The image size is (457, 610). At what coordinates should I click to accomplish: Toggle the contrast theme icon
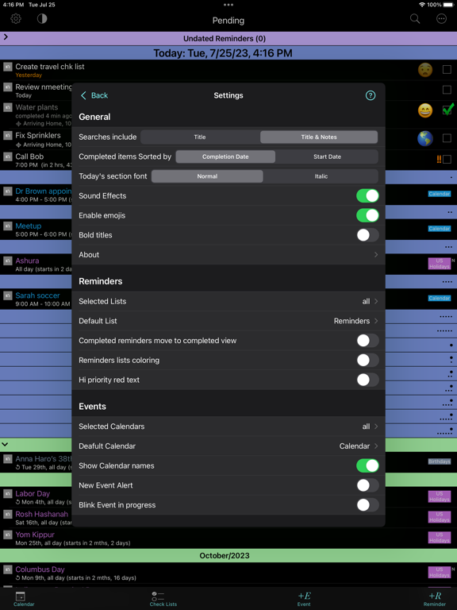[x=42, y=19]
